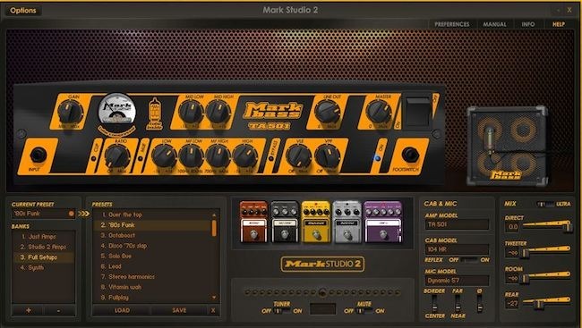
Task: Toggle the EQ BYPASS button
Action: (x=271, y=158)
